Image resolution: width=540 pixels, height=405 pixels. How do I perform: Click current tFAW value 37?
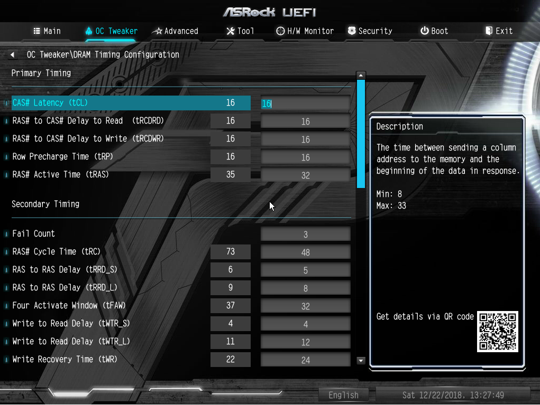coord(231,305)
